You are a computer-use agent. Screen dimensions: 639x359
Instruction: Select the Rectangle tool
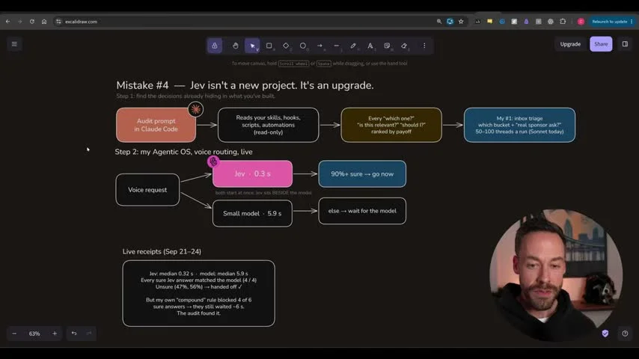point(269,46)
